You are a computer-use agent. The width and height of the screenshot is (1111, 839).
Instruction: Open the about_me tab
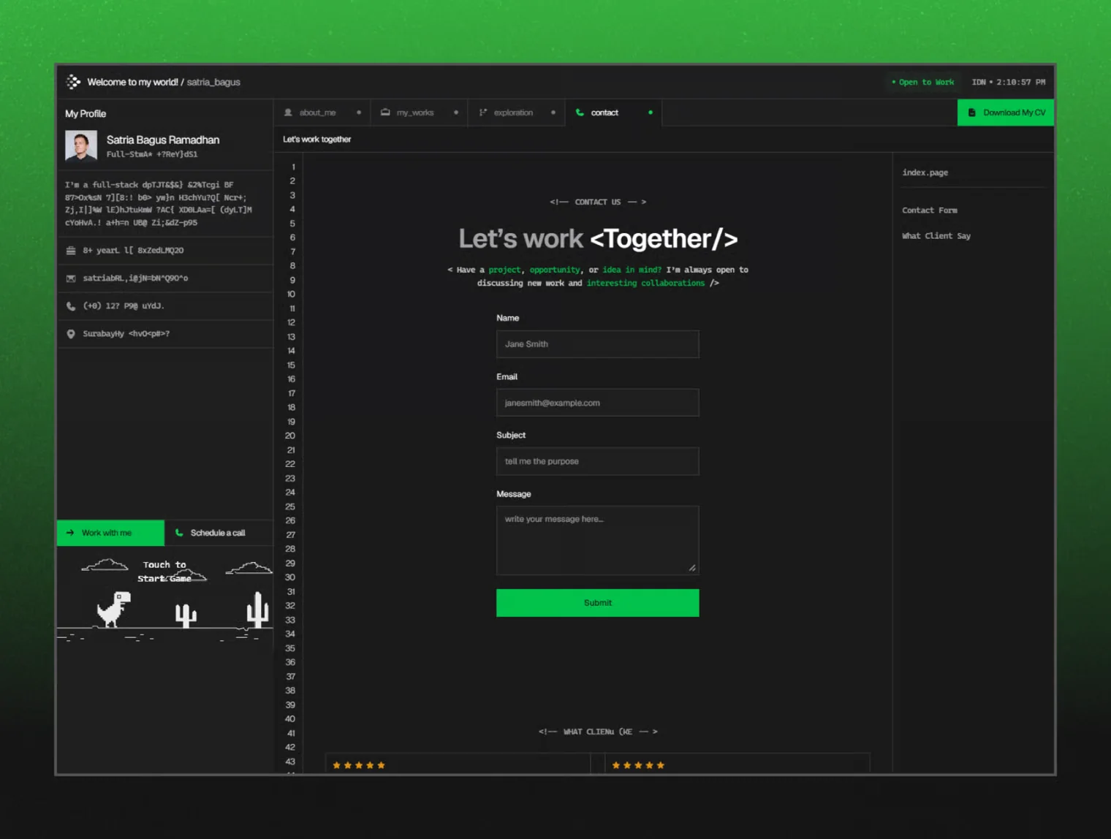(x=322, y=113)
